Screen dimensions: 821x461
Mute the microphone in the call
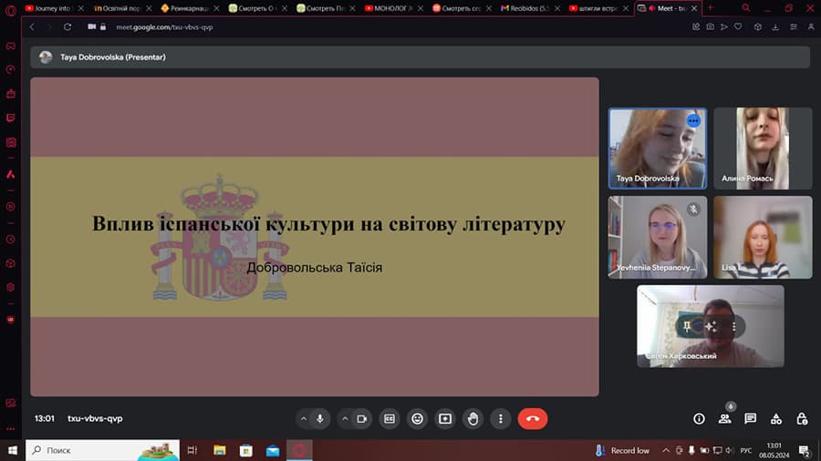tap(320, 419)
